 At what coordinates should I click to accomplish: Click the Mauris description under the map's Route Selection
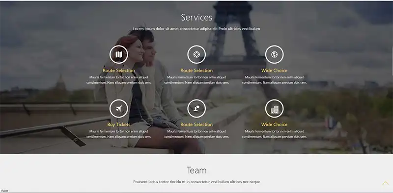pyautogui.click(x=119, y=80)
